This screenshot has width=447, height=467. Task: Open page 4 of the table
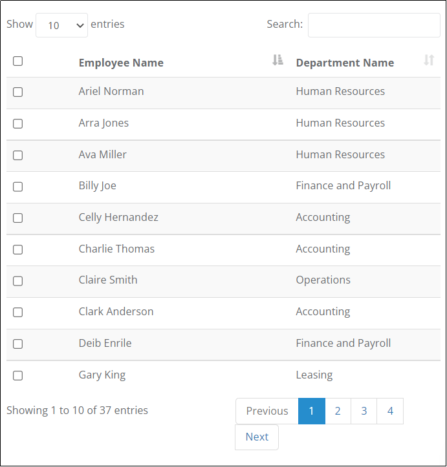pos(390,411)
